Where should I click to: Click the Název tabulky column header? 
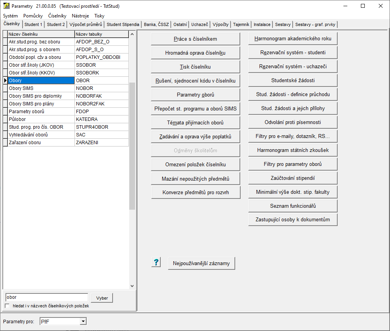(101, 34)
